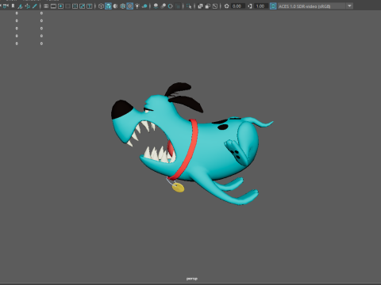
Task: Toggle the Safe Action overlay
Action: [x=83, y=6]
